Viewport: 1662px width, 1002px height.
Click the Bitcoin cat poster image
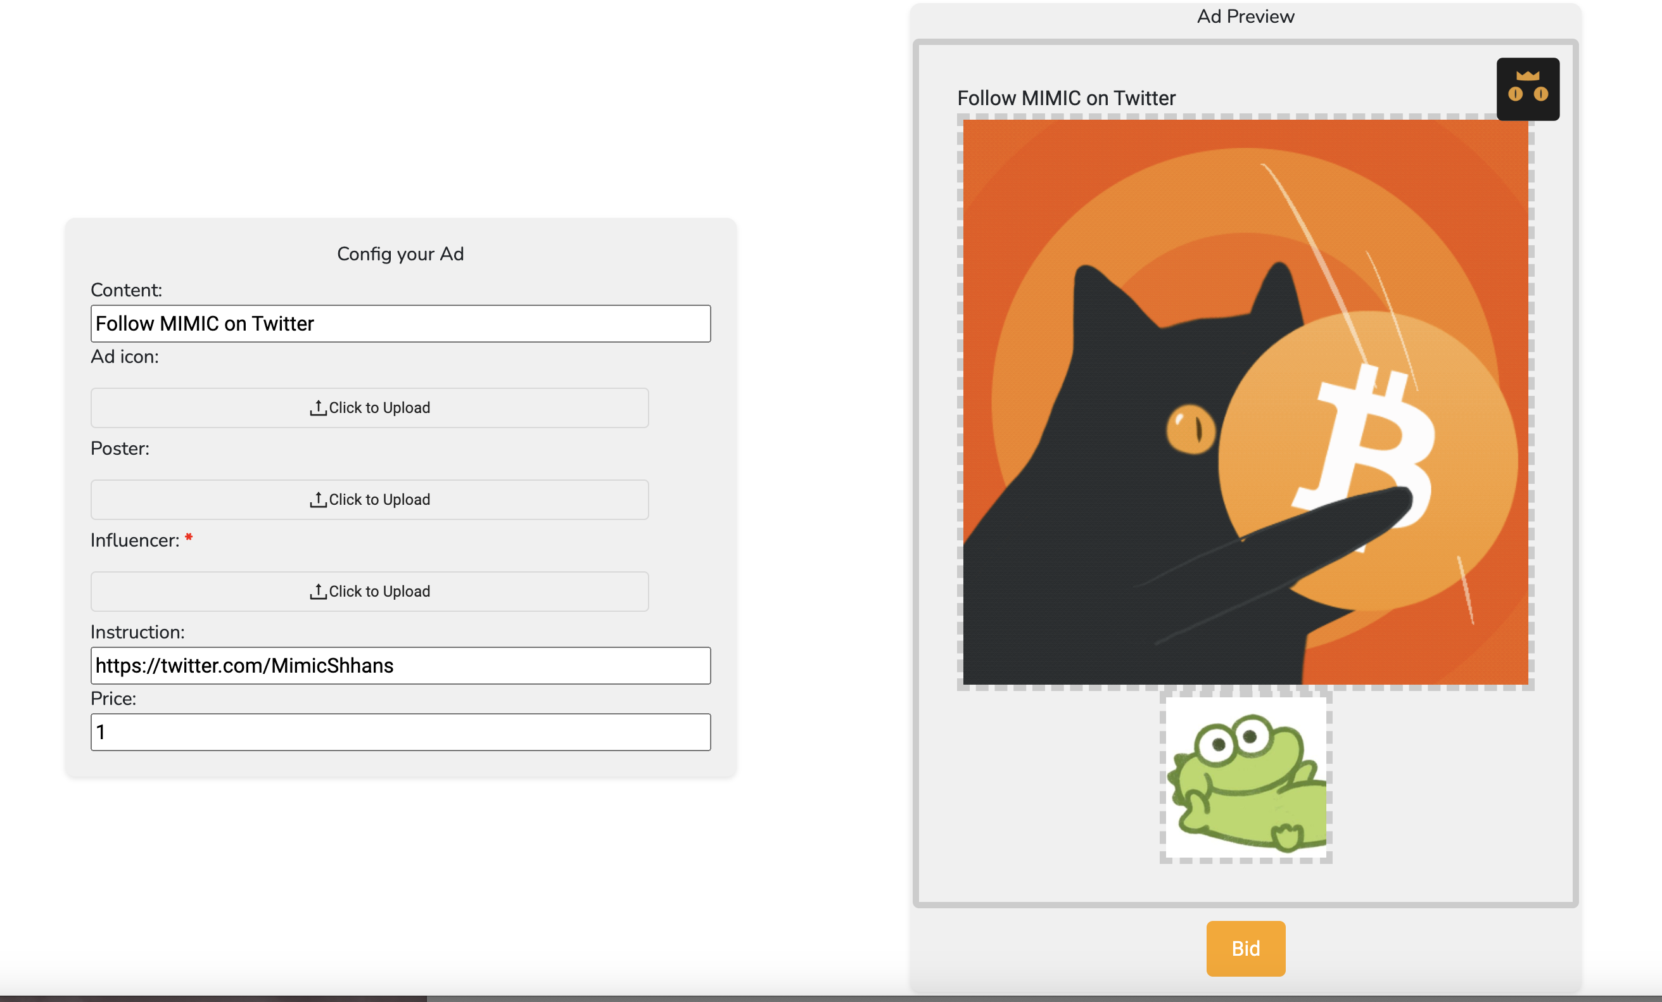(x=1245, y=402)
